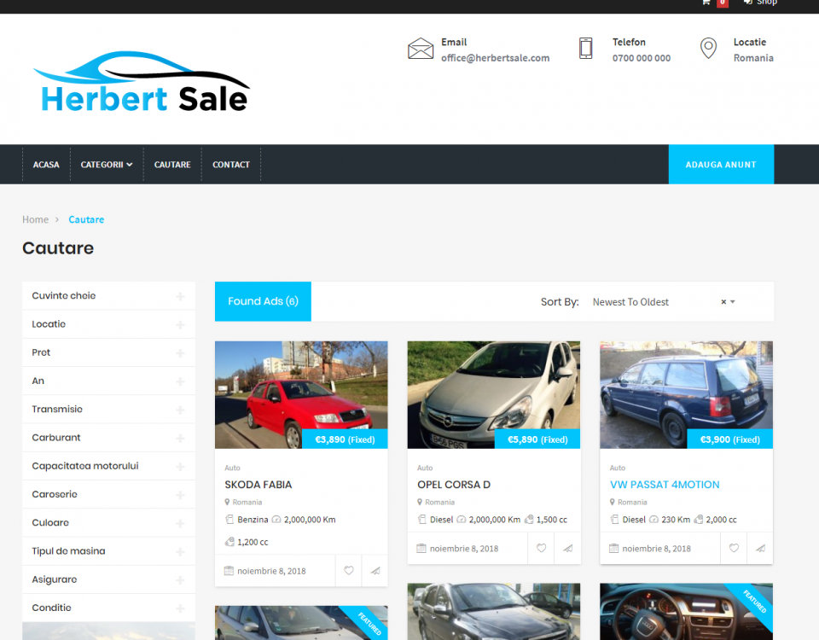
Task: Open the shopping cart icon in top bar
Action: pyautogui.click(x=706, y=2)
